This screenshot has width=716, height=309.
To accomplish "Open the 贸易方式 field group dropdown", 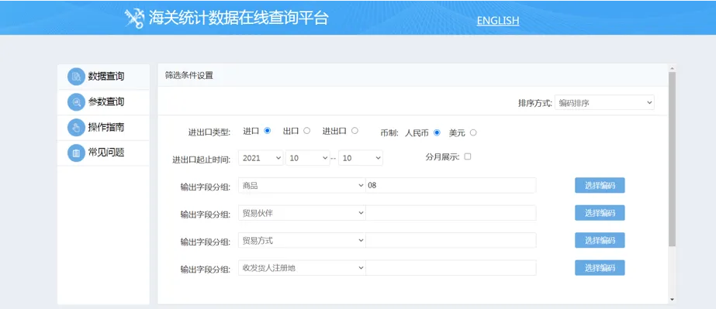I will pos(302,240).
